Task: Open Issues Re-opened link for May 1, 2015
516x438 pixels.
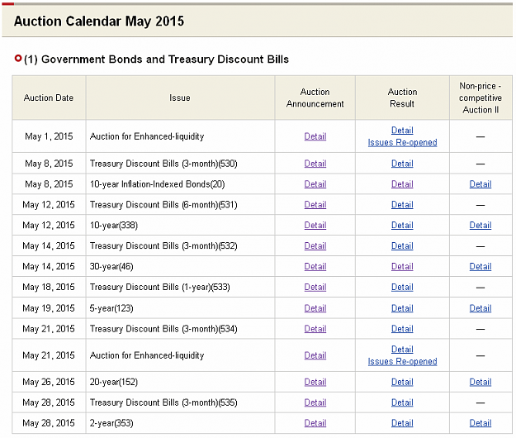Action: click(402, 143)
